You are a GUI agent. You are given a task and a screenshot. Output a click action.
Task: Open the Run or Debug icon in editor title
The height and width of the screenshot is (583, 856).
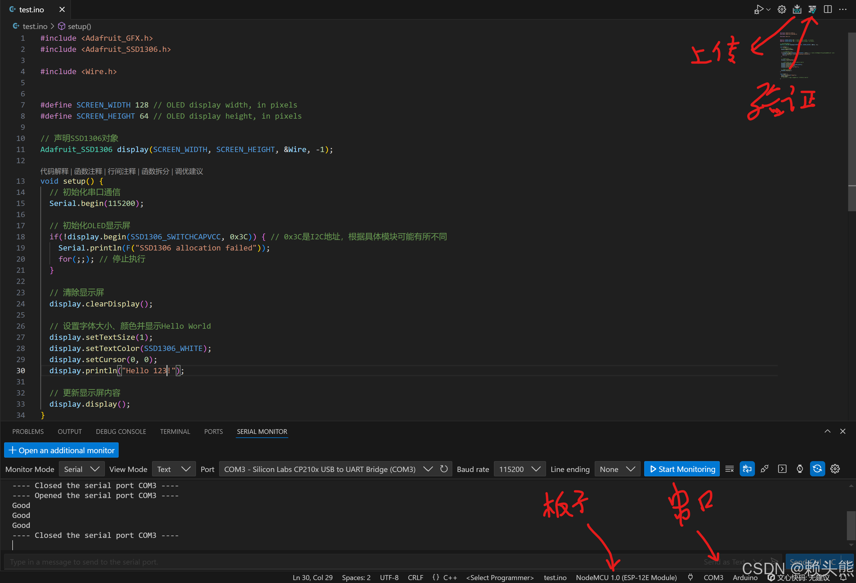pos(758,10)
